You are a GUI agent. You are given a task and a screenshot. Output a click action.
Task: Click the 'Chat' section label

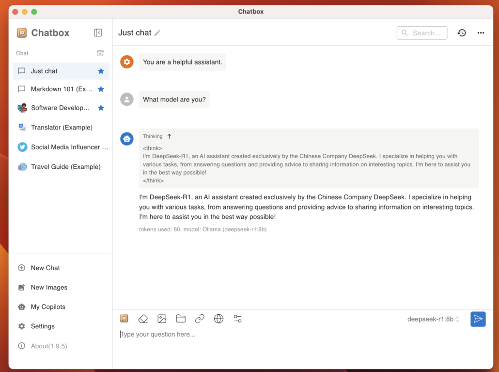point(22,53)
